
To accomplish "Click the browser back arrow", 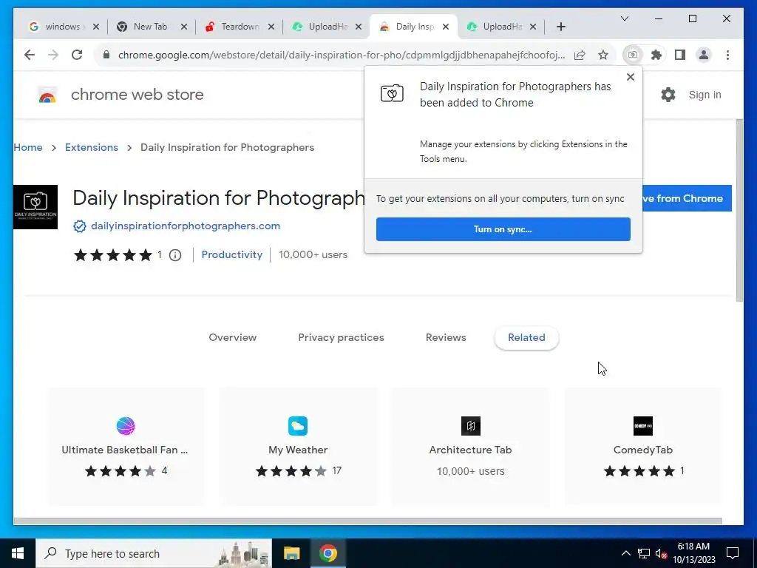I will (30, 55).
